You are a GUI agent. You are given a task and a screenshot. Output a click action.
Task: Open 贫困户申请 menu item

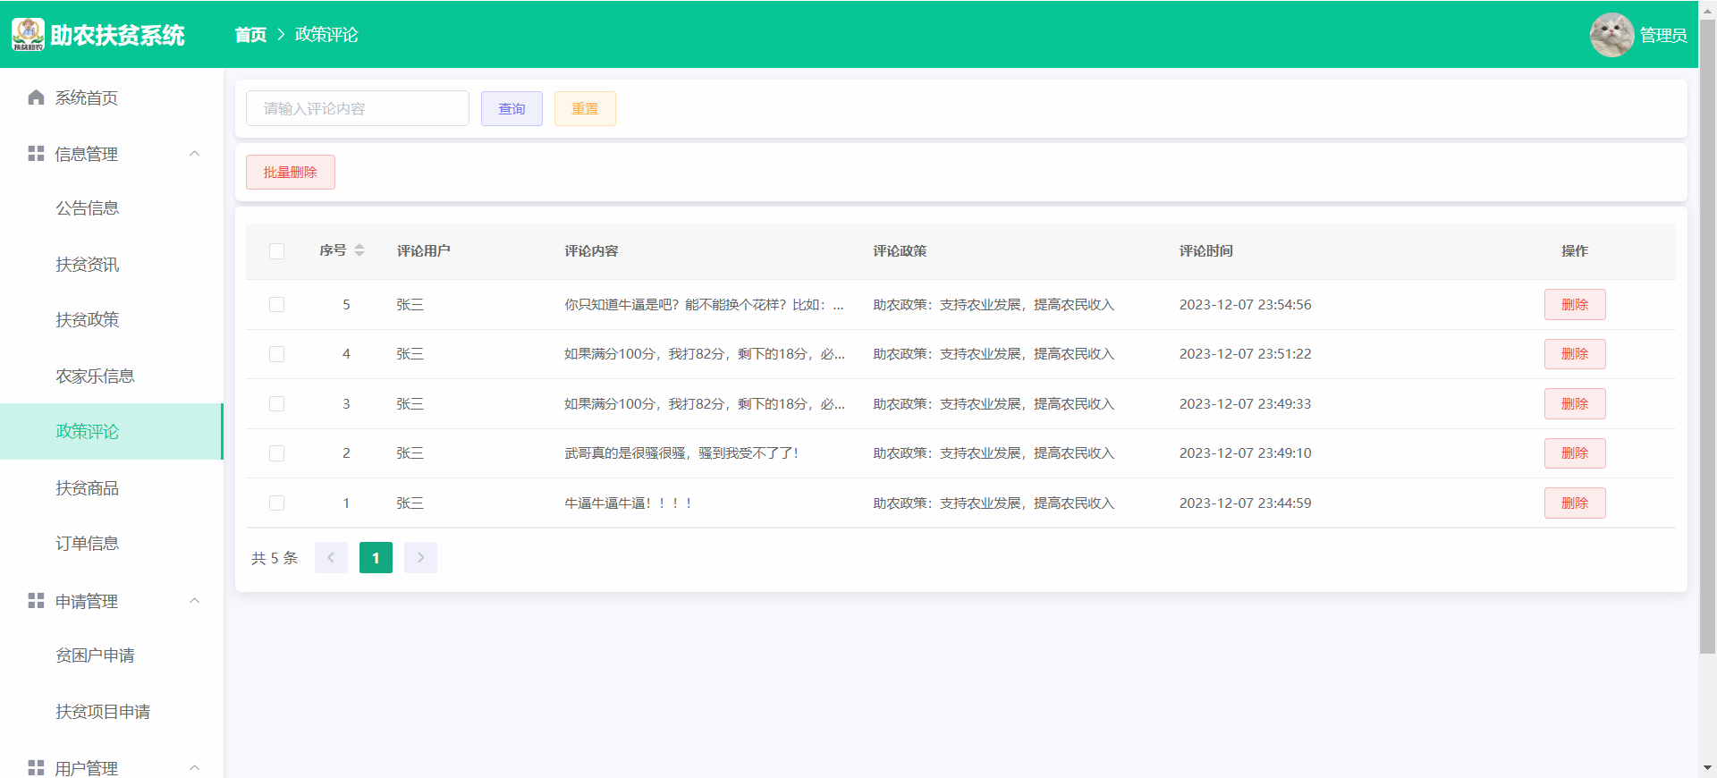pyautogui.click(x=95, y=655)
